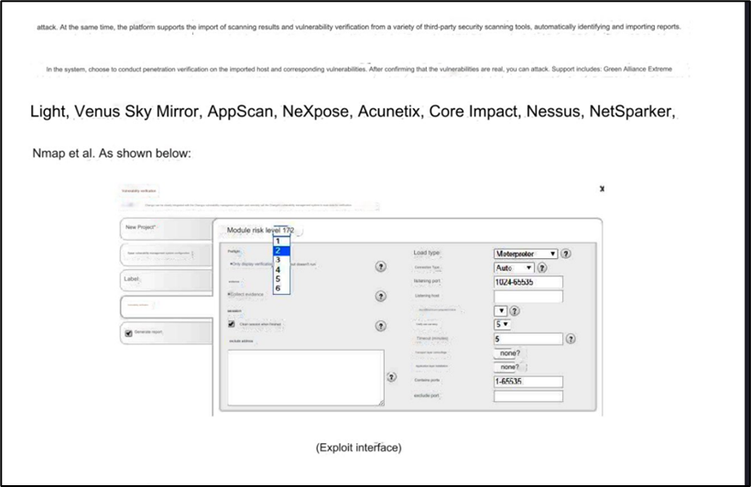Viewport: 751px width, 487px height.
Task: Click the Load type label
Action: point(426,253)
